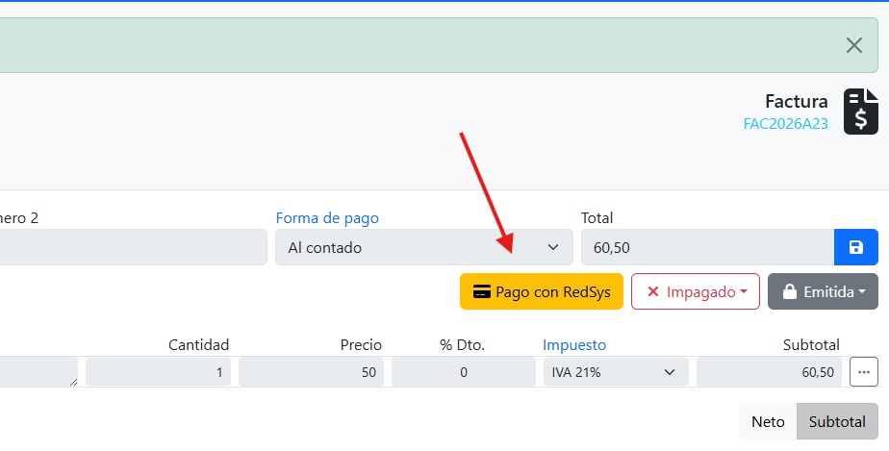Click the Cantidad input field
This screenshot has height=451, width=889.
coord(158,372)
